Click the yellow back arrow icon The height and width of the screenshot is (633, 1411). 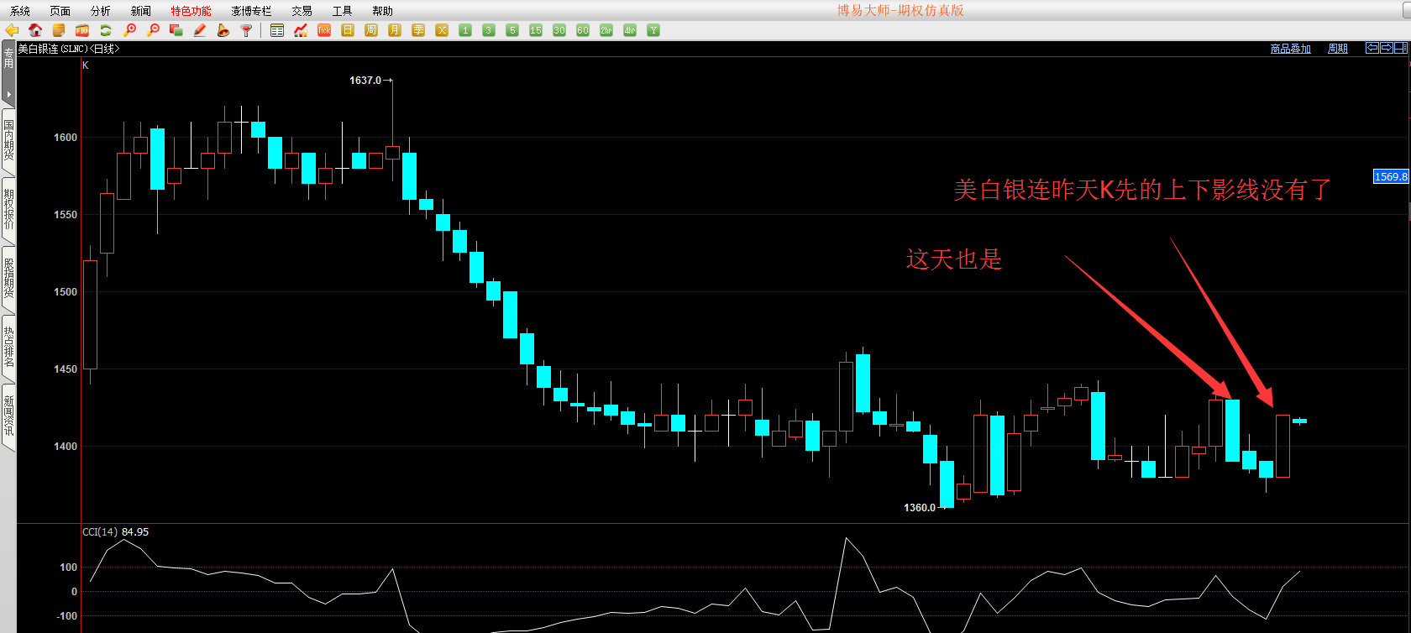point(12,30)
